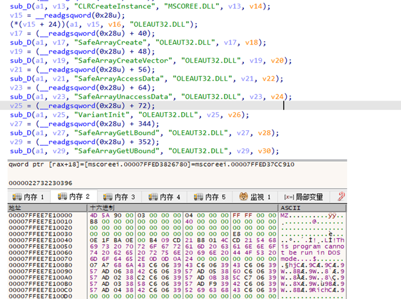This screenshot has width=401, height=299.
Task: Click ASCII text "t be run in DOS"
Action: tap(310, 253)
